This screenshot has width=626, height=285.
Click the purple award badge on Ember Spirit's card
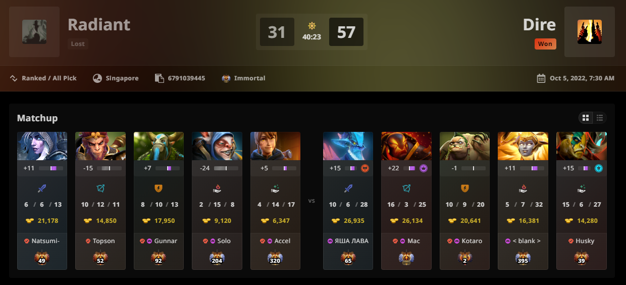424,168
